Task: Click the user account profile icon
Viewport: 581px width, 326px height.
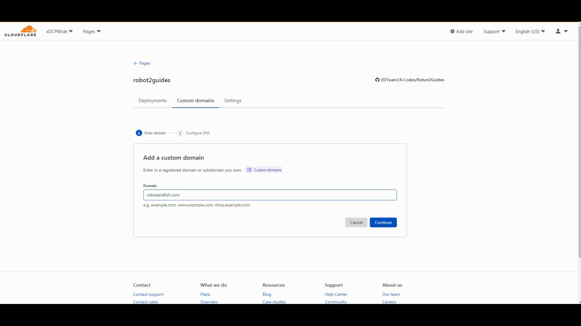Action: tap(558, 31)
